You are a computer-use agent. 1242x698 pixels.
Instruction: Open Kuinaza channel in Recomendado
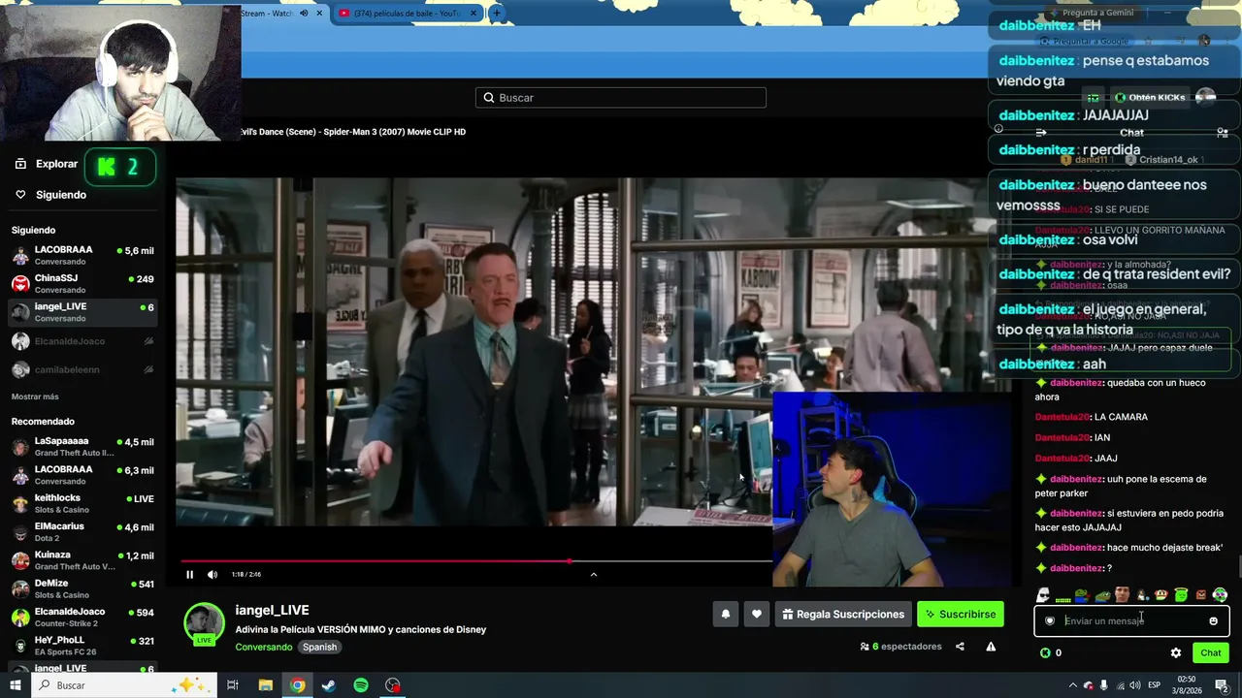click(x=82, y=560)
